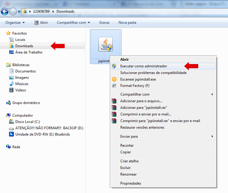Image resolution: width=228 pixels, height=193 pixels.
Task: Select Computador in navigation pane
Action: (23, 115)
